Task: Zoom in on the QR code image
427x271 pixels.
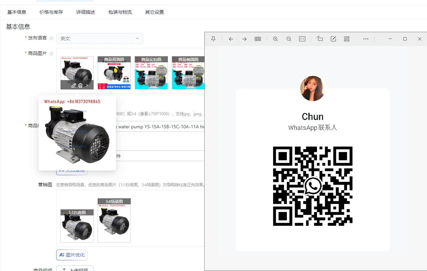Action: (x=276, y=39)
